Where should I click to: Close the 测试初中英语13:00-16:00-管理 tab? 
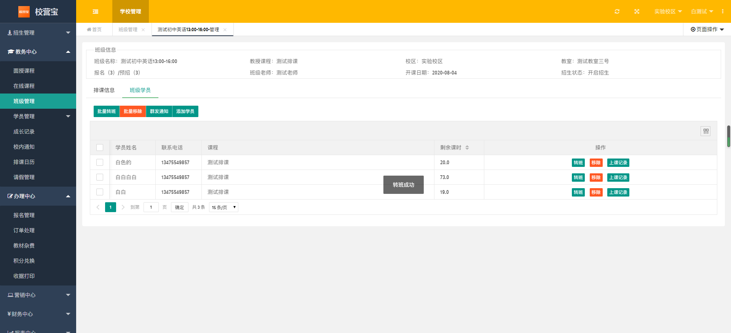coord(225,30)
